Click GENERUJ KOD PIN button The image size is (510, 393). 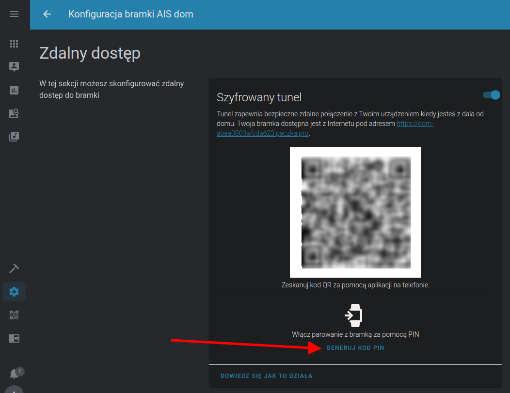355,348
